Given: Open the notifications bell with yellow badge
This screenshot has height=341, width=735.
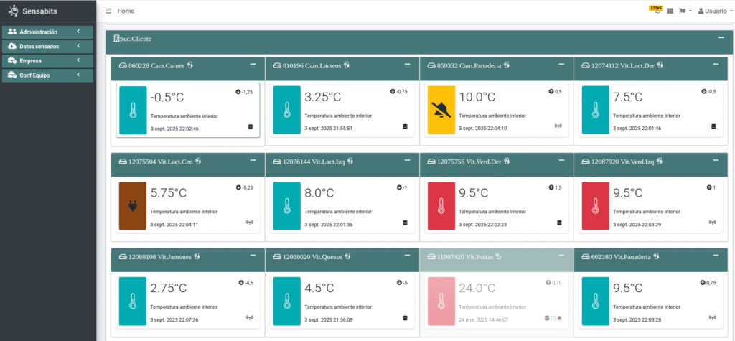Looking at the screenshot, I should (655, 11).
